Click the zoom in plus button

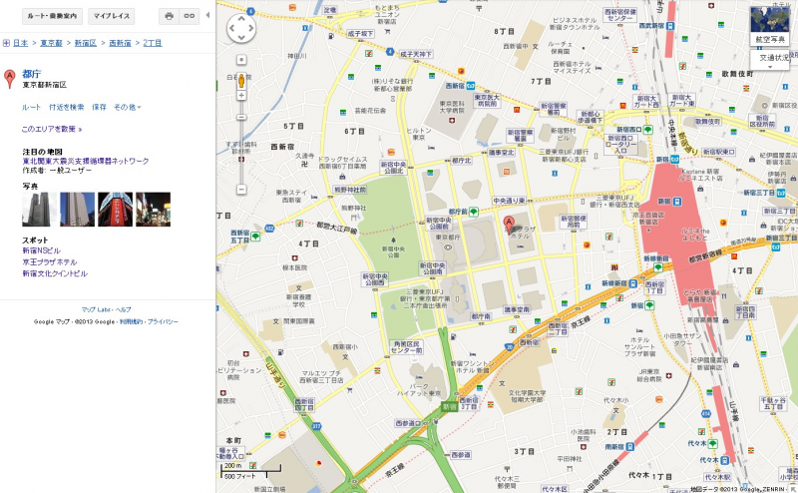click(x=240, y=78)
